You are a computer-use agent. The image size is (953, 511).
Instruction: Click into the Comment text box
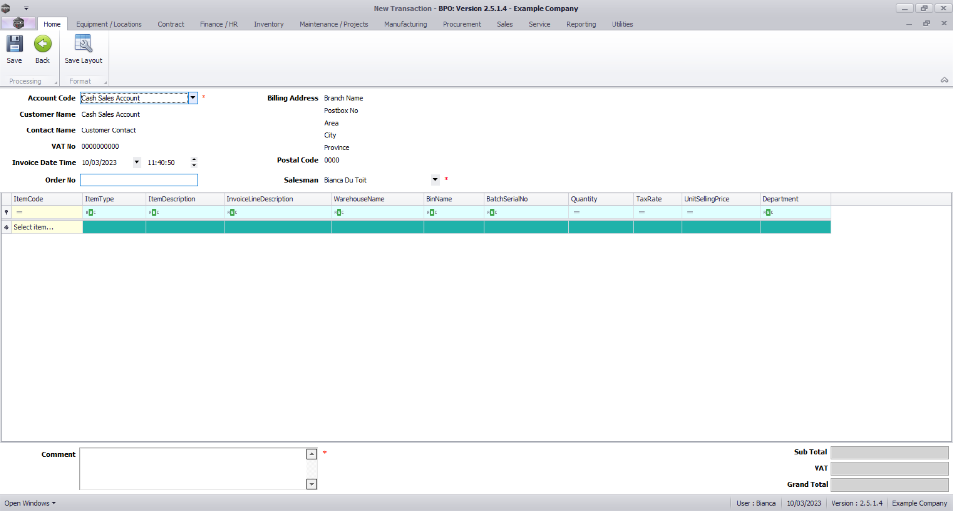tap(194, 469)
